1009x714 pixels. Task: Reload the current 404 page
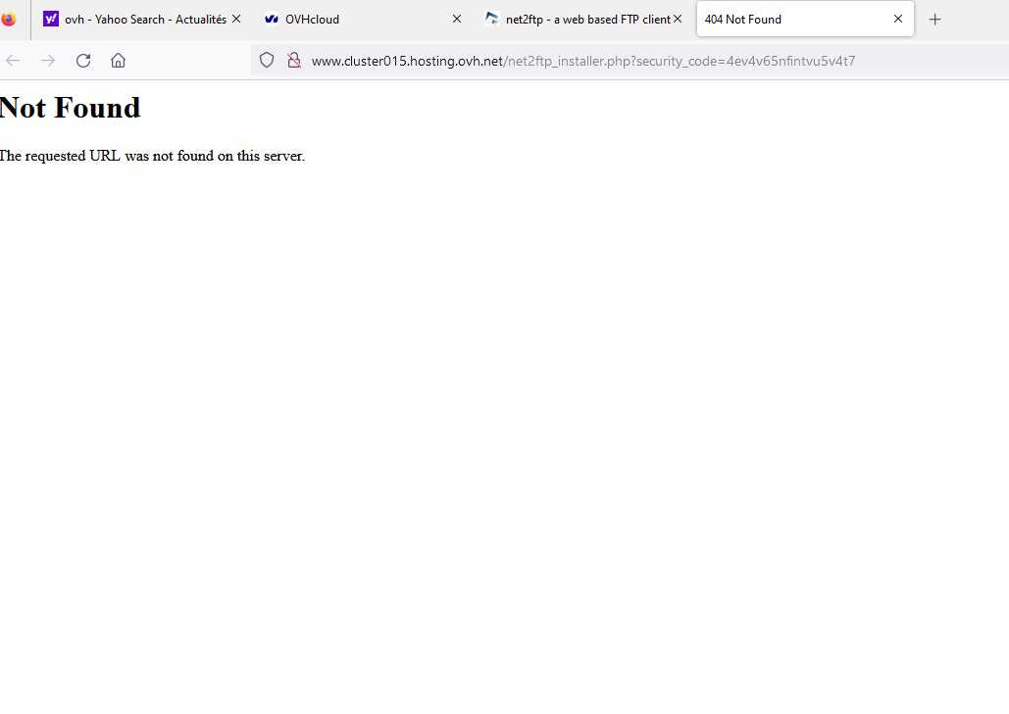pyautogui.click(x=83, y=61)
